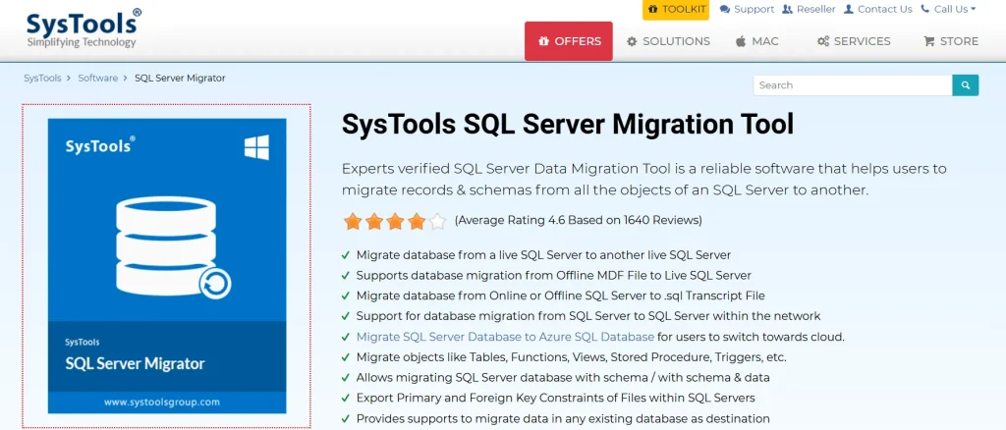
Task: Click Average Rating 4.6 reviews text
Action: point(578,221)
